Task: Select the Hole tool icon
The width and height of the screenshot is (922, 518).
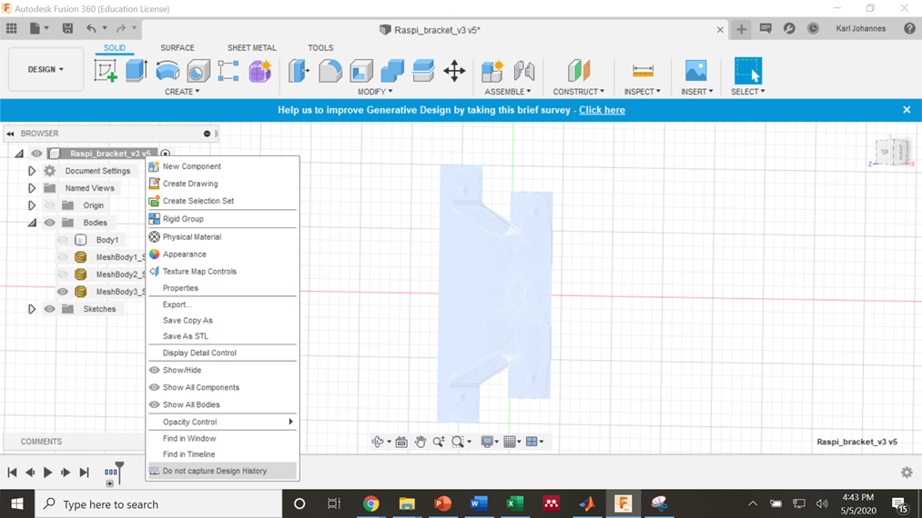Action: [198, 71]
